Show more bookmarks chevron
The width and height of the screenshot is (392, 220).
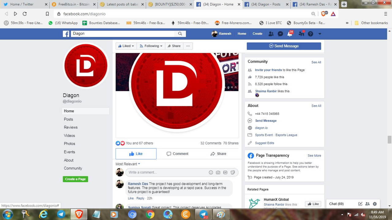(x=347, y=23)
